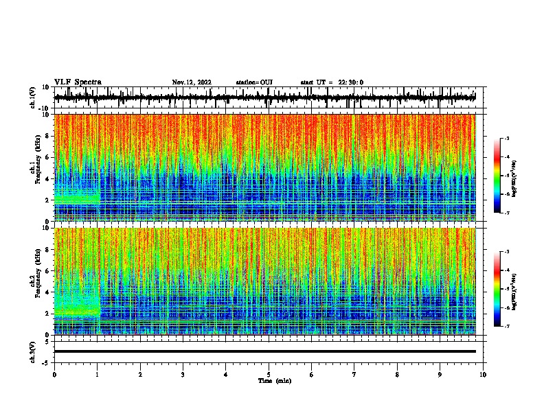
Task: Click the "-3" label on the lower color scale
Action: pyautogui.click(x=507, y=252)
